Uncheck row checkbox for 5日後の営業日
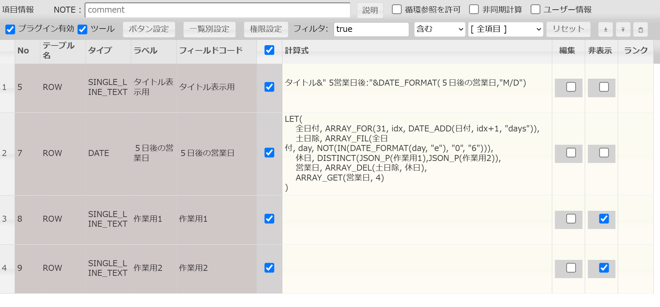660x307 pixels. pyautogui.click(x=269, y=153)
